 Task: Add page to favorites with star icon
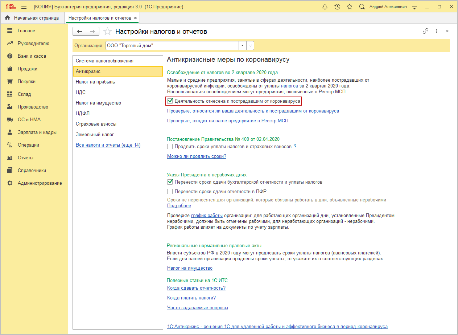[x=107, y=32]
